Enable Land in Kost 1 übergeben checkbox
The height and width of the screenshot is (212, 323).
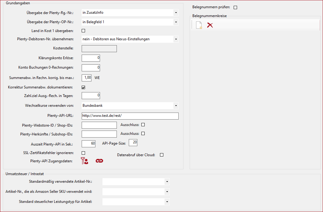click(x=83, y=31)
